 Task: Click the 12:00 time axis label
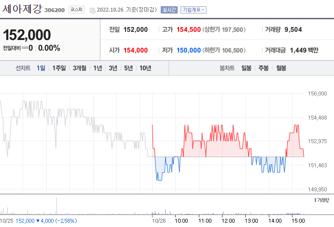[228, 221]
